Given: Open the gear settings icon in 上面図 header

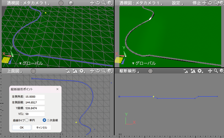Looking at the screenshot, I should (x=82, y=71).
